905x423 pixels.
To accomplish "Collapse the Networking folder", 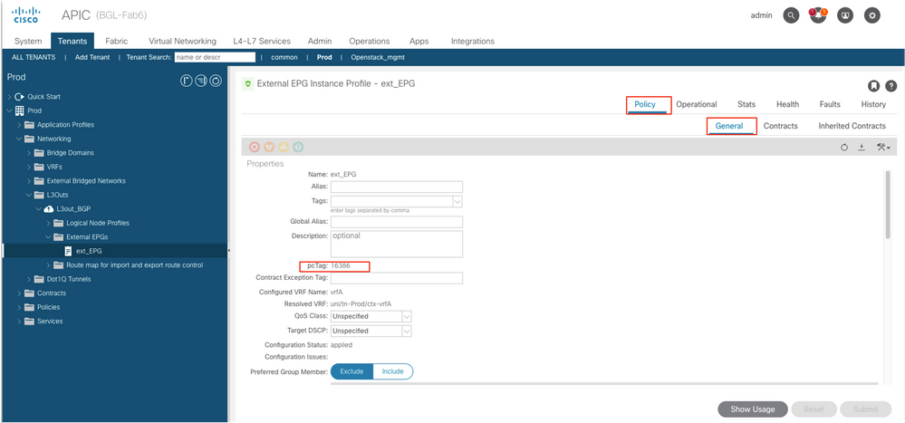I will tap(20, 139).
